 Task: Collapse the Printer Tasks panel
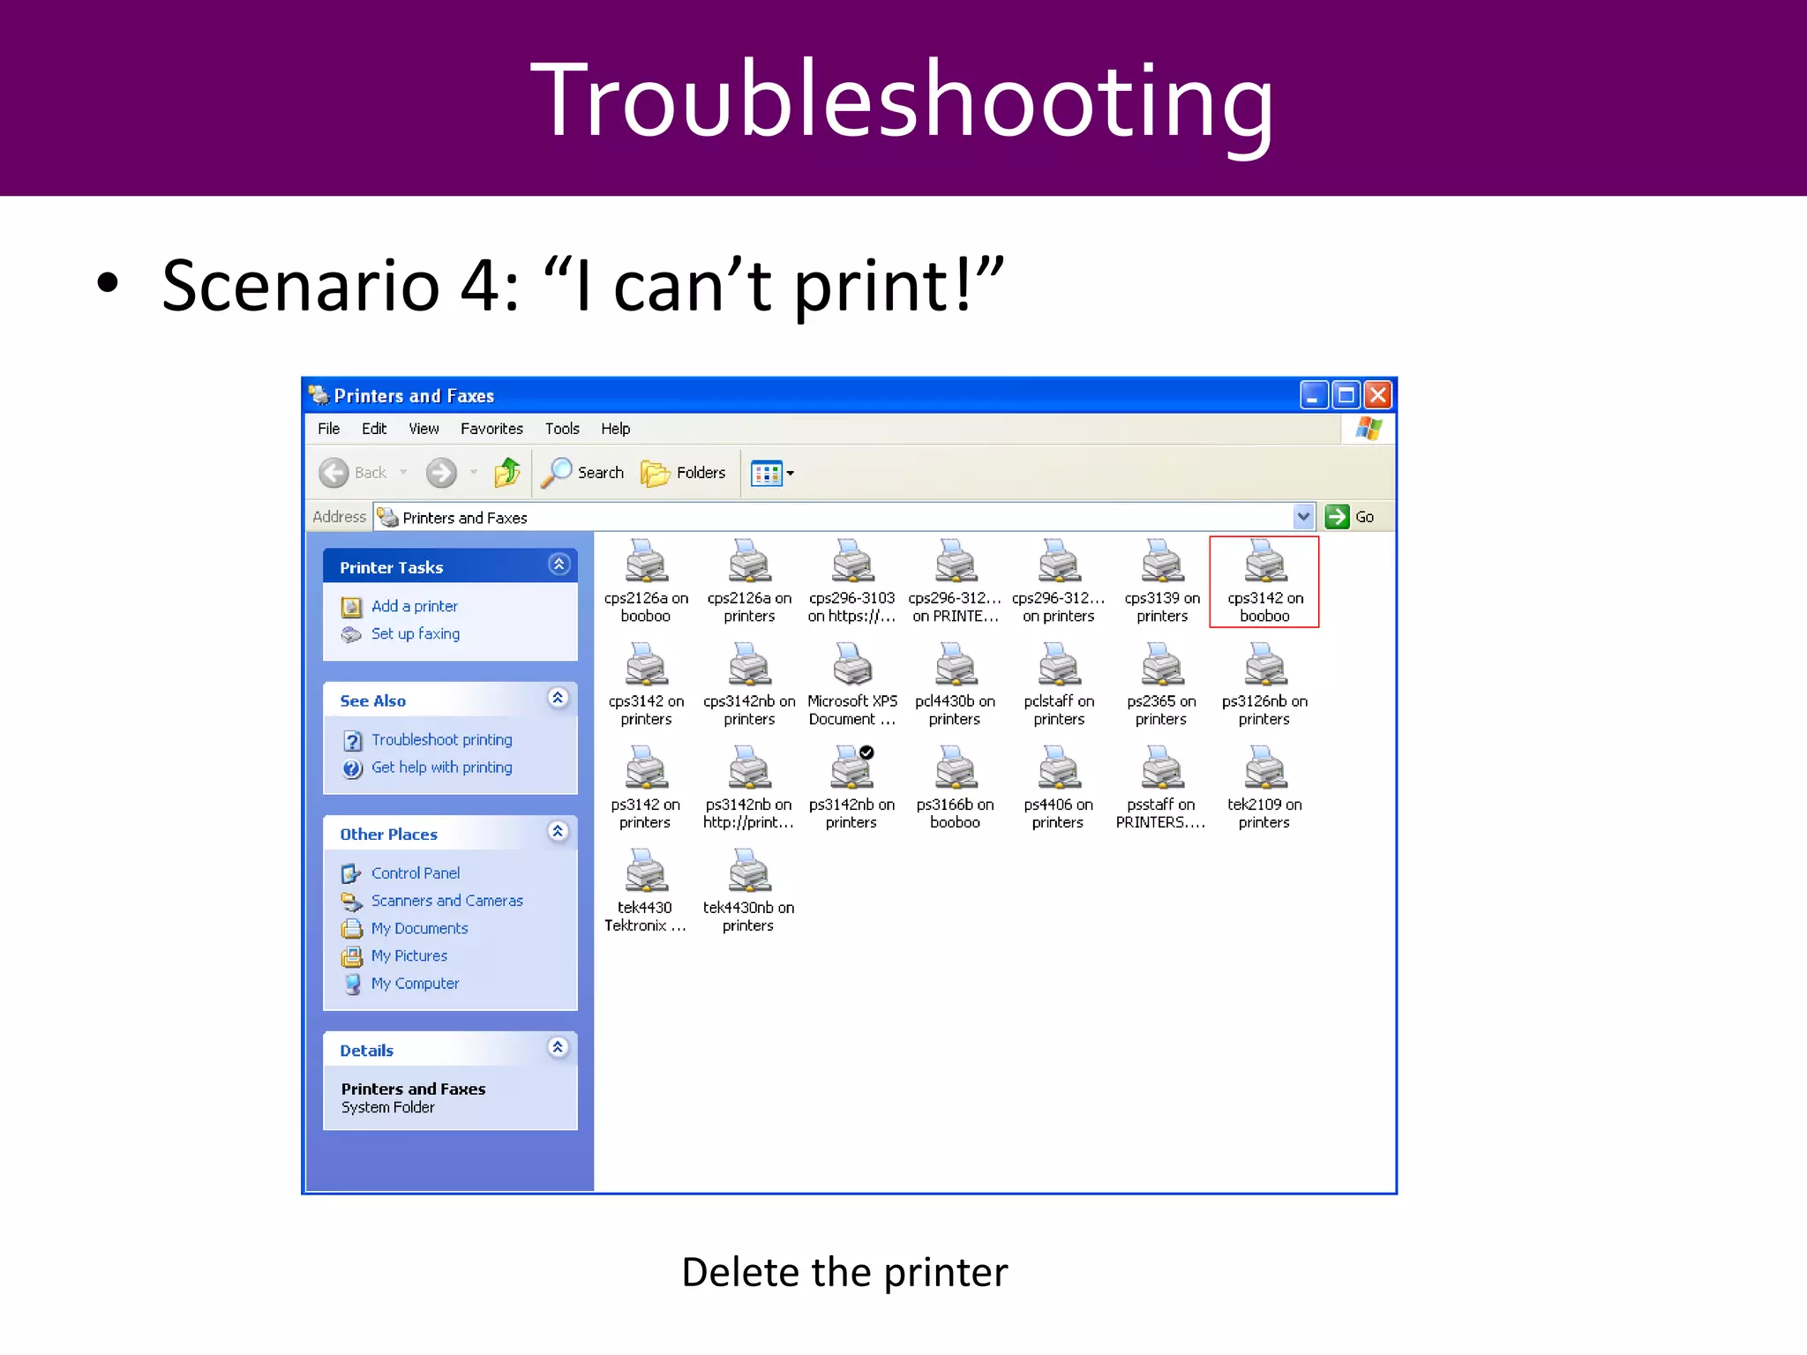[559, 565]
